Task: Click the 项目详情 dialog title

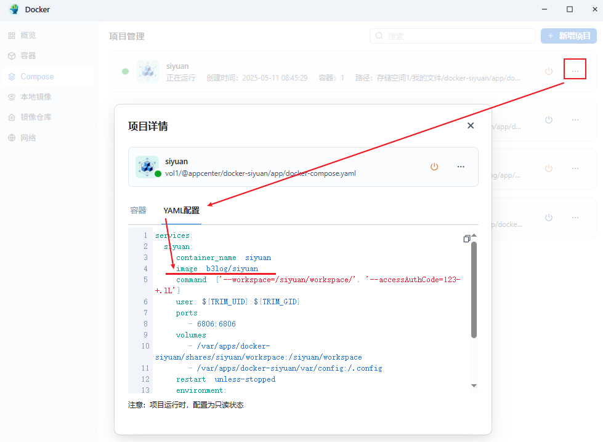Action: [x=148, y=126]
